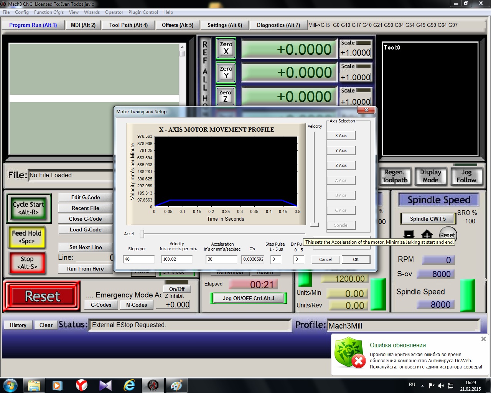Click the Steps per input field

(138, 259)
